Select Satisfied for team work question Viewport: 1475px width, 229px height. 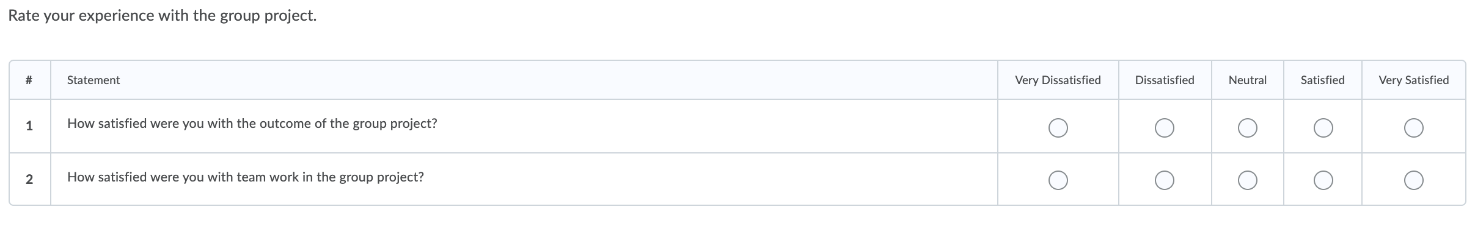(x=1323, y=180)
